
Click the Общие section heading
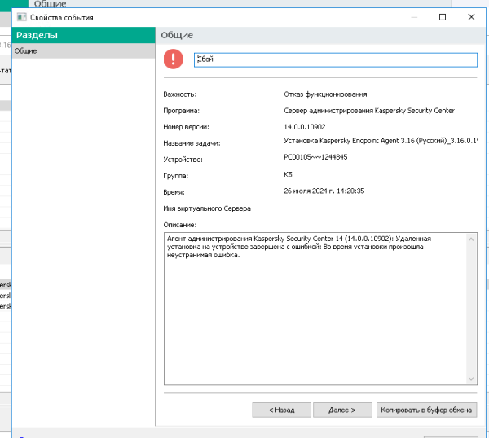point(176,35)
